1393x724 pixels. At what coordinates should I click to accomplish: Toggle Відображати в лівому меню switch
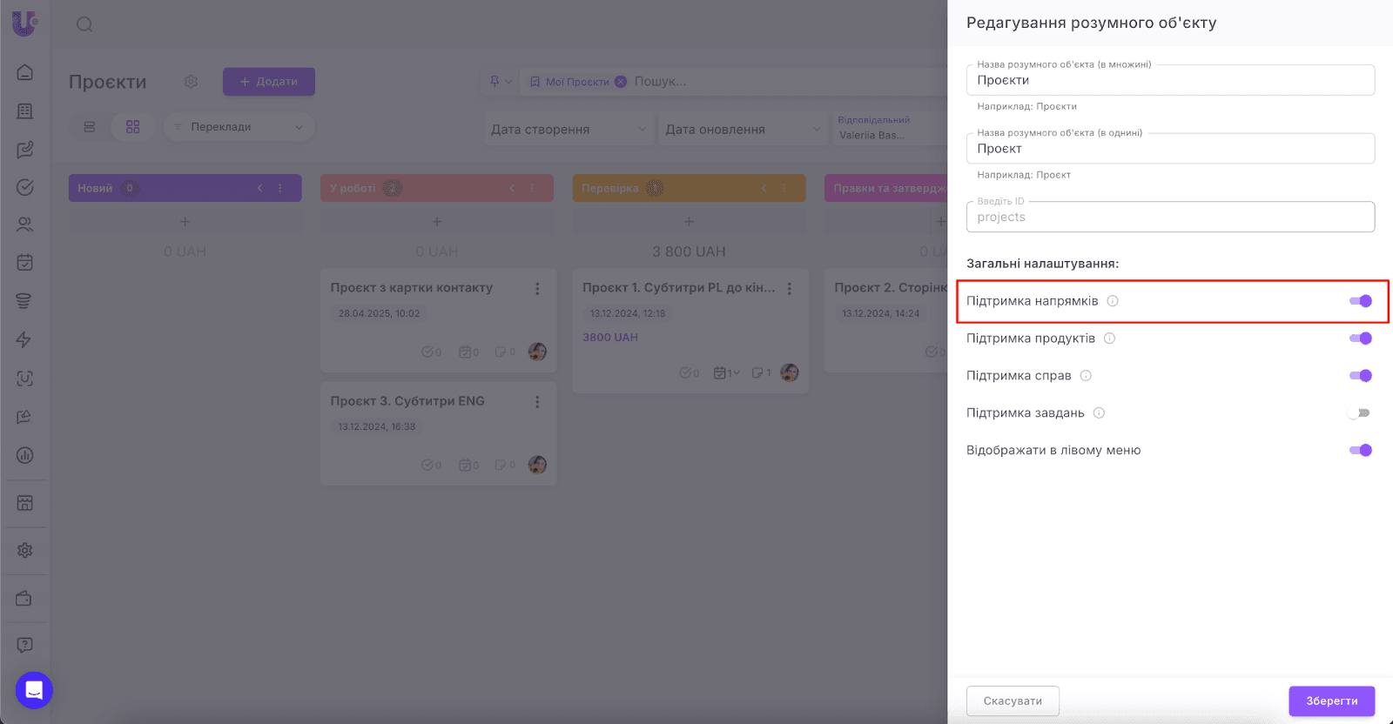(1360, 450)
